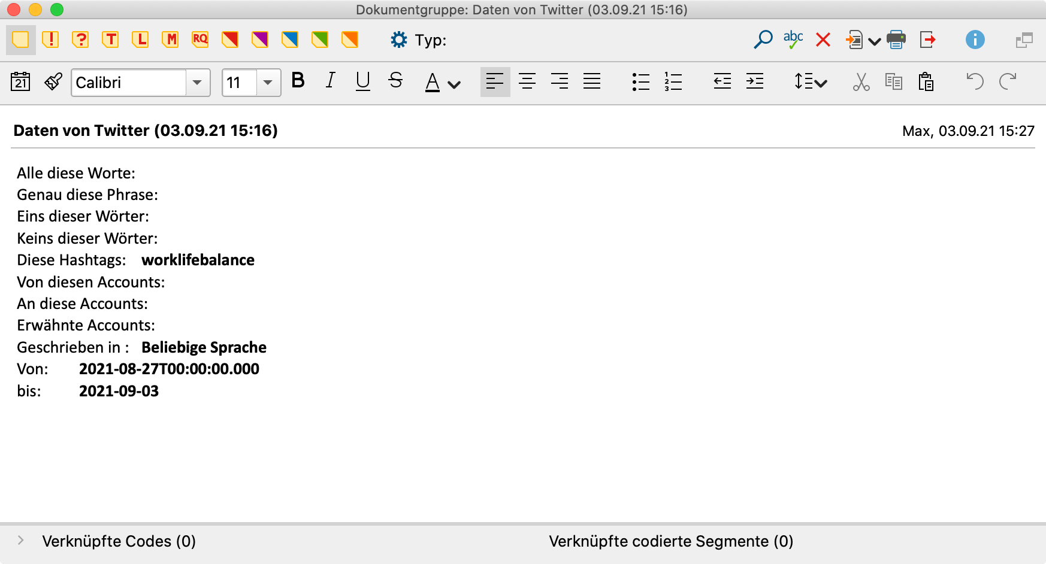Click the line Alle diese Worte:
This screenshot has height=564, width=1046.
click(76, 173)
